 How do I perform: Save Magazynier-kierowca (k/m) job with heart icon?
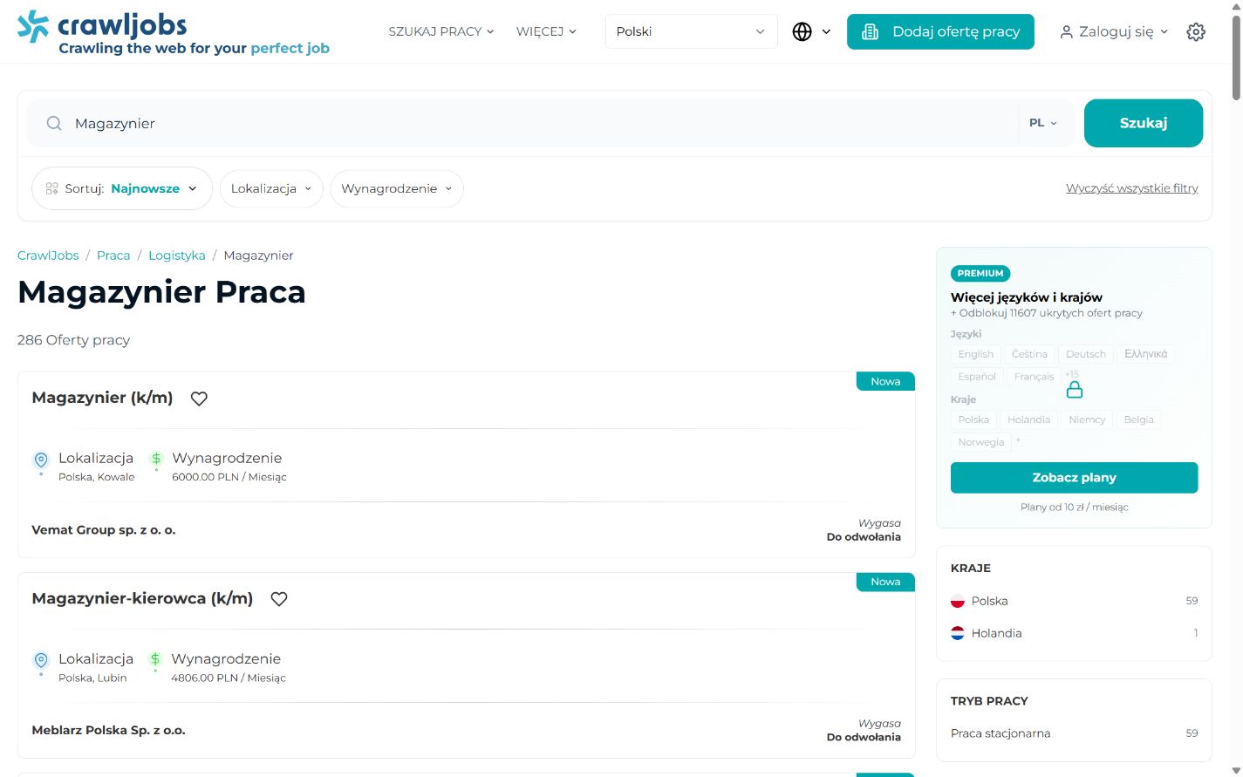279,599
